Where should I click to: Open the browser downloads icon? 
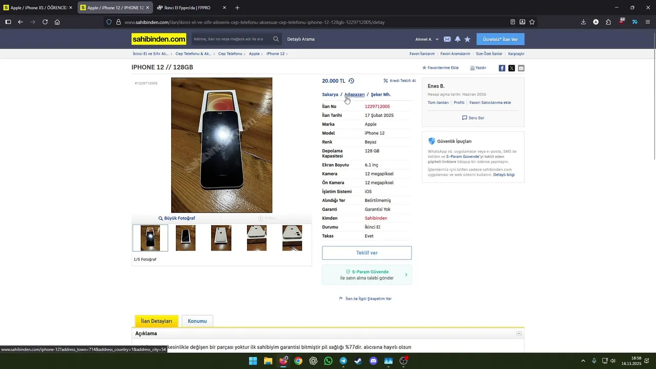click(583, 22)
